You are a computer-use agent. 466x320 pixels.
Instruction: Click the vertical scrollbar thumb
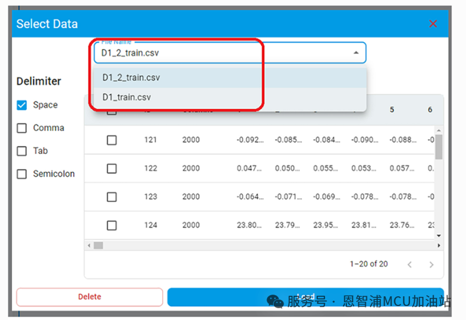[x=439, y=147]
